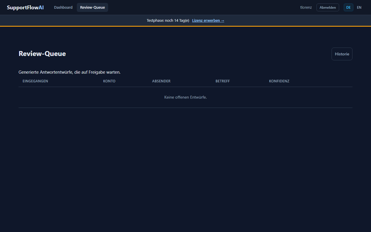371x232 pixels.
Task: Follow the Lizenz erwerben link
Action: [208, 21]
